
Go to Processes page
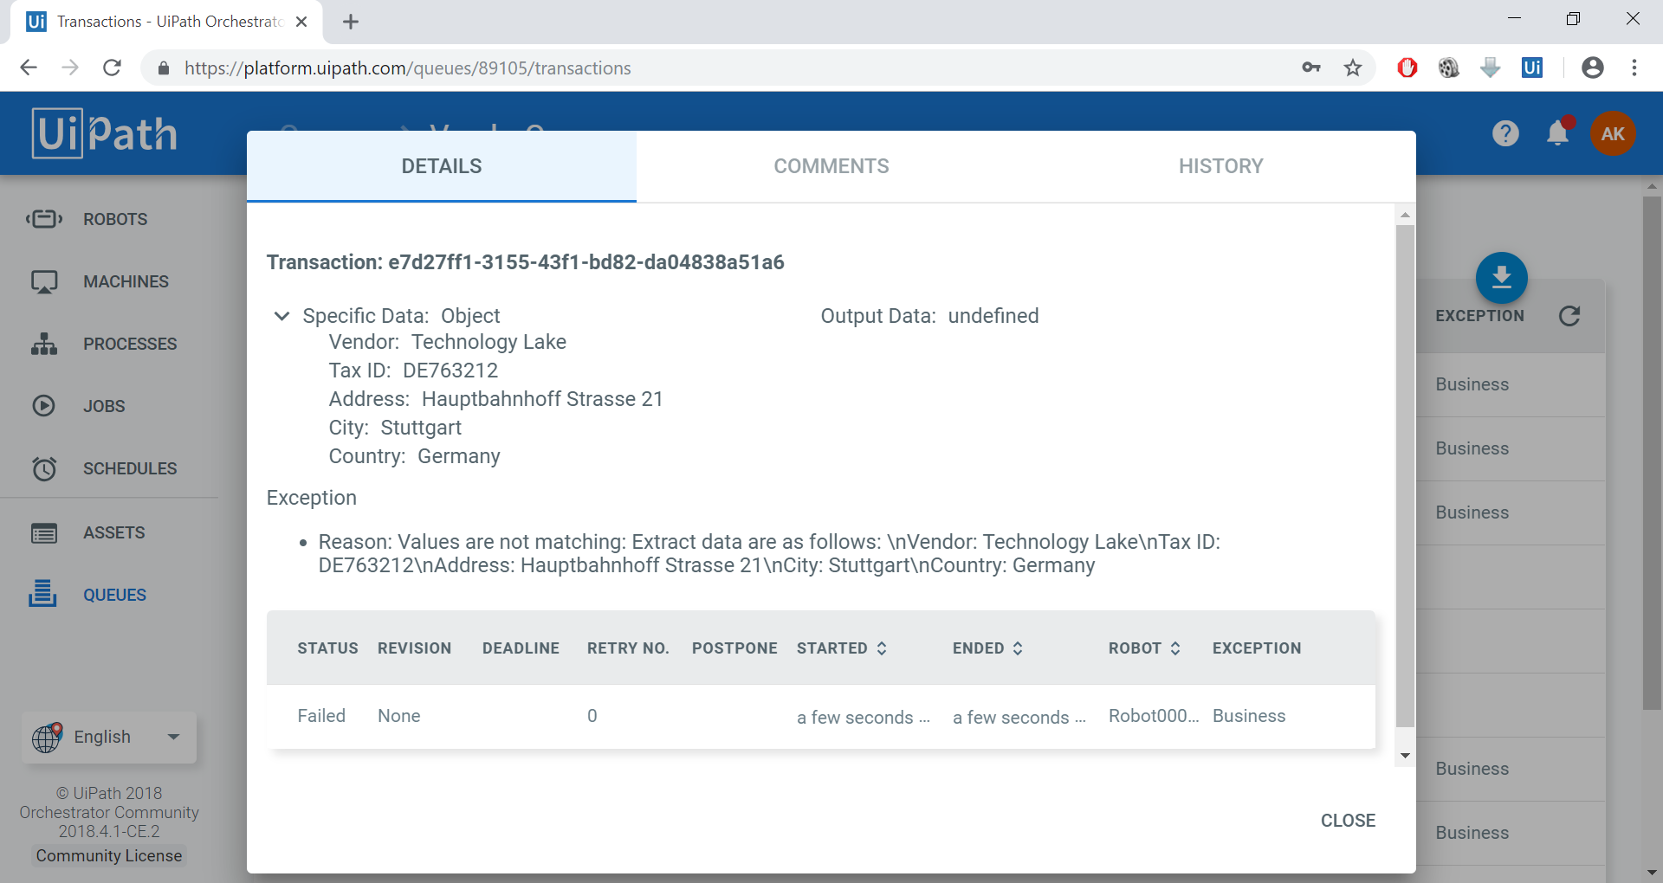coord(130,345)
